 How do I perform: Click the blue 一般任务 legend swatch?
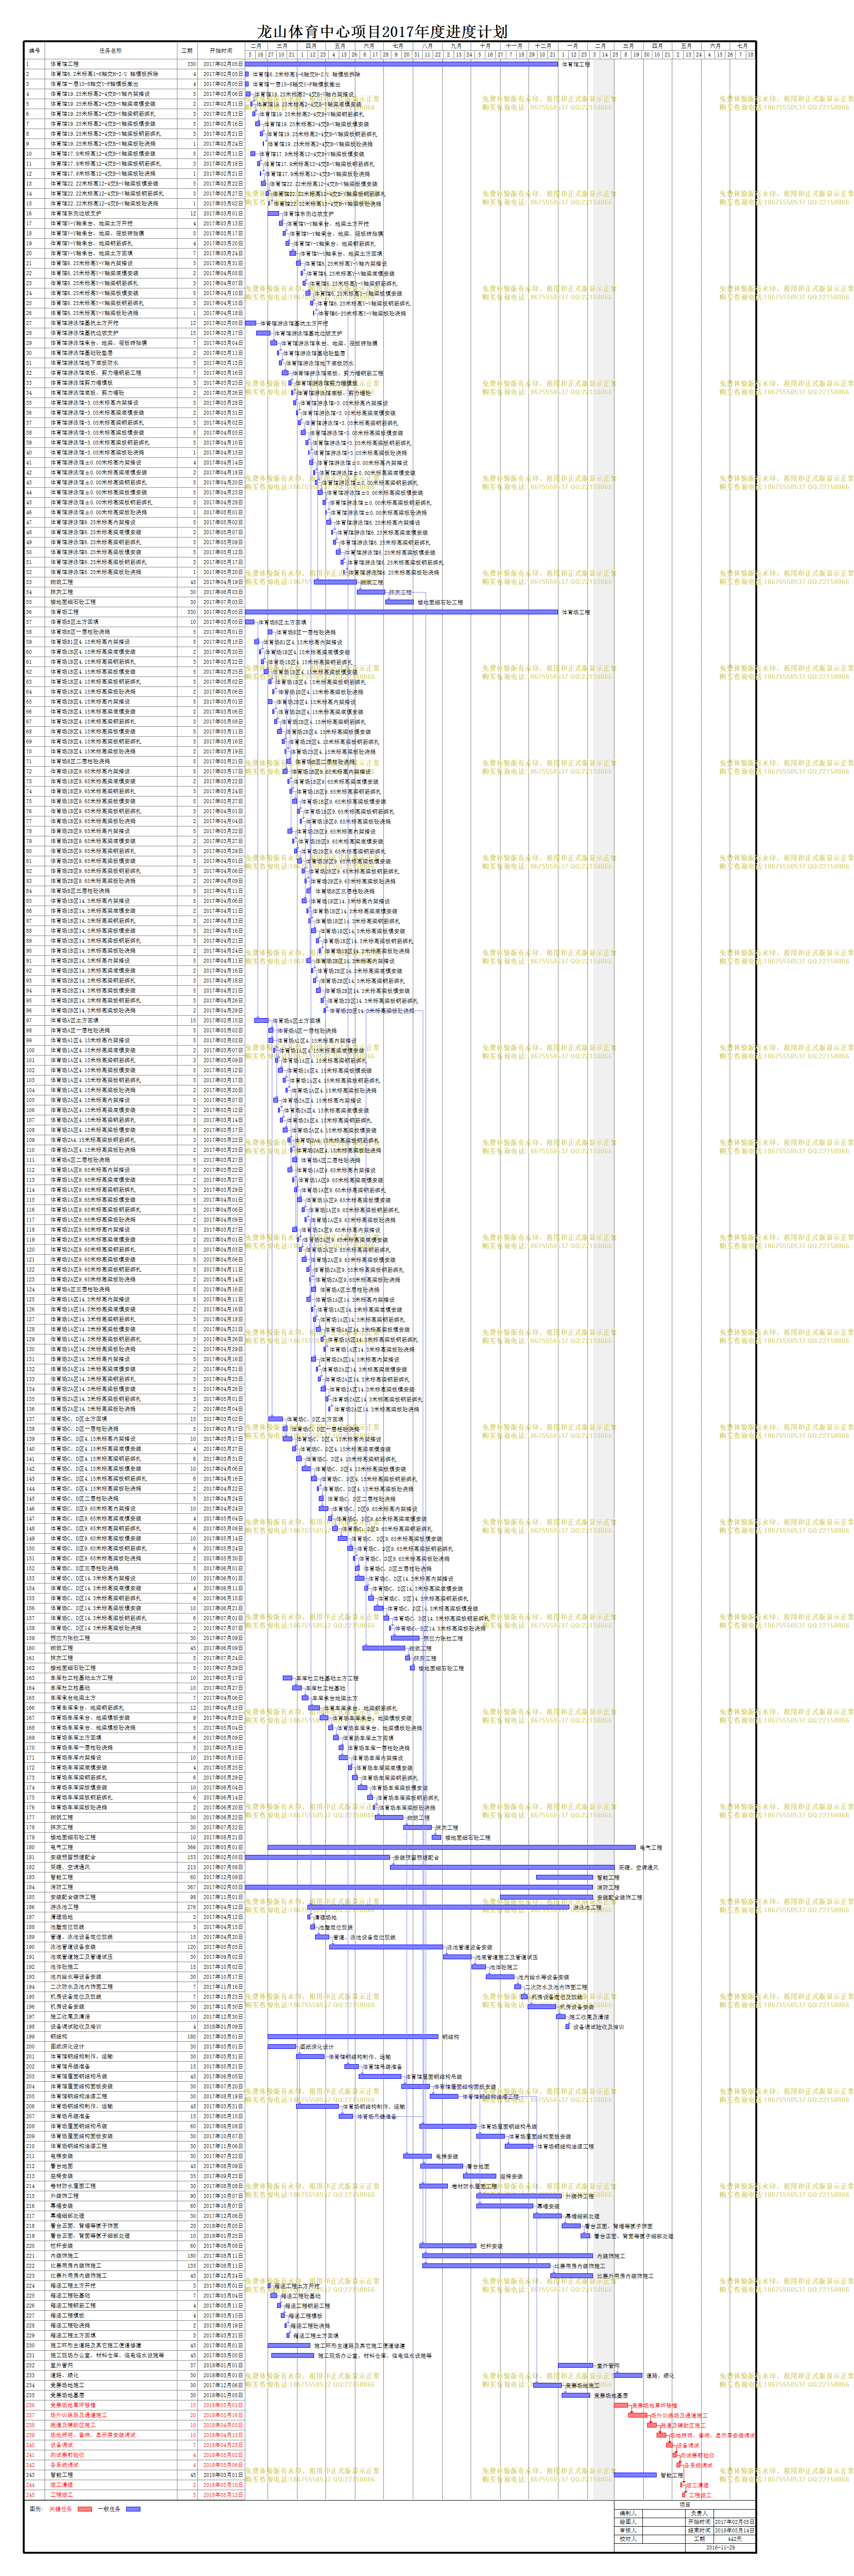click(134, 2509)
